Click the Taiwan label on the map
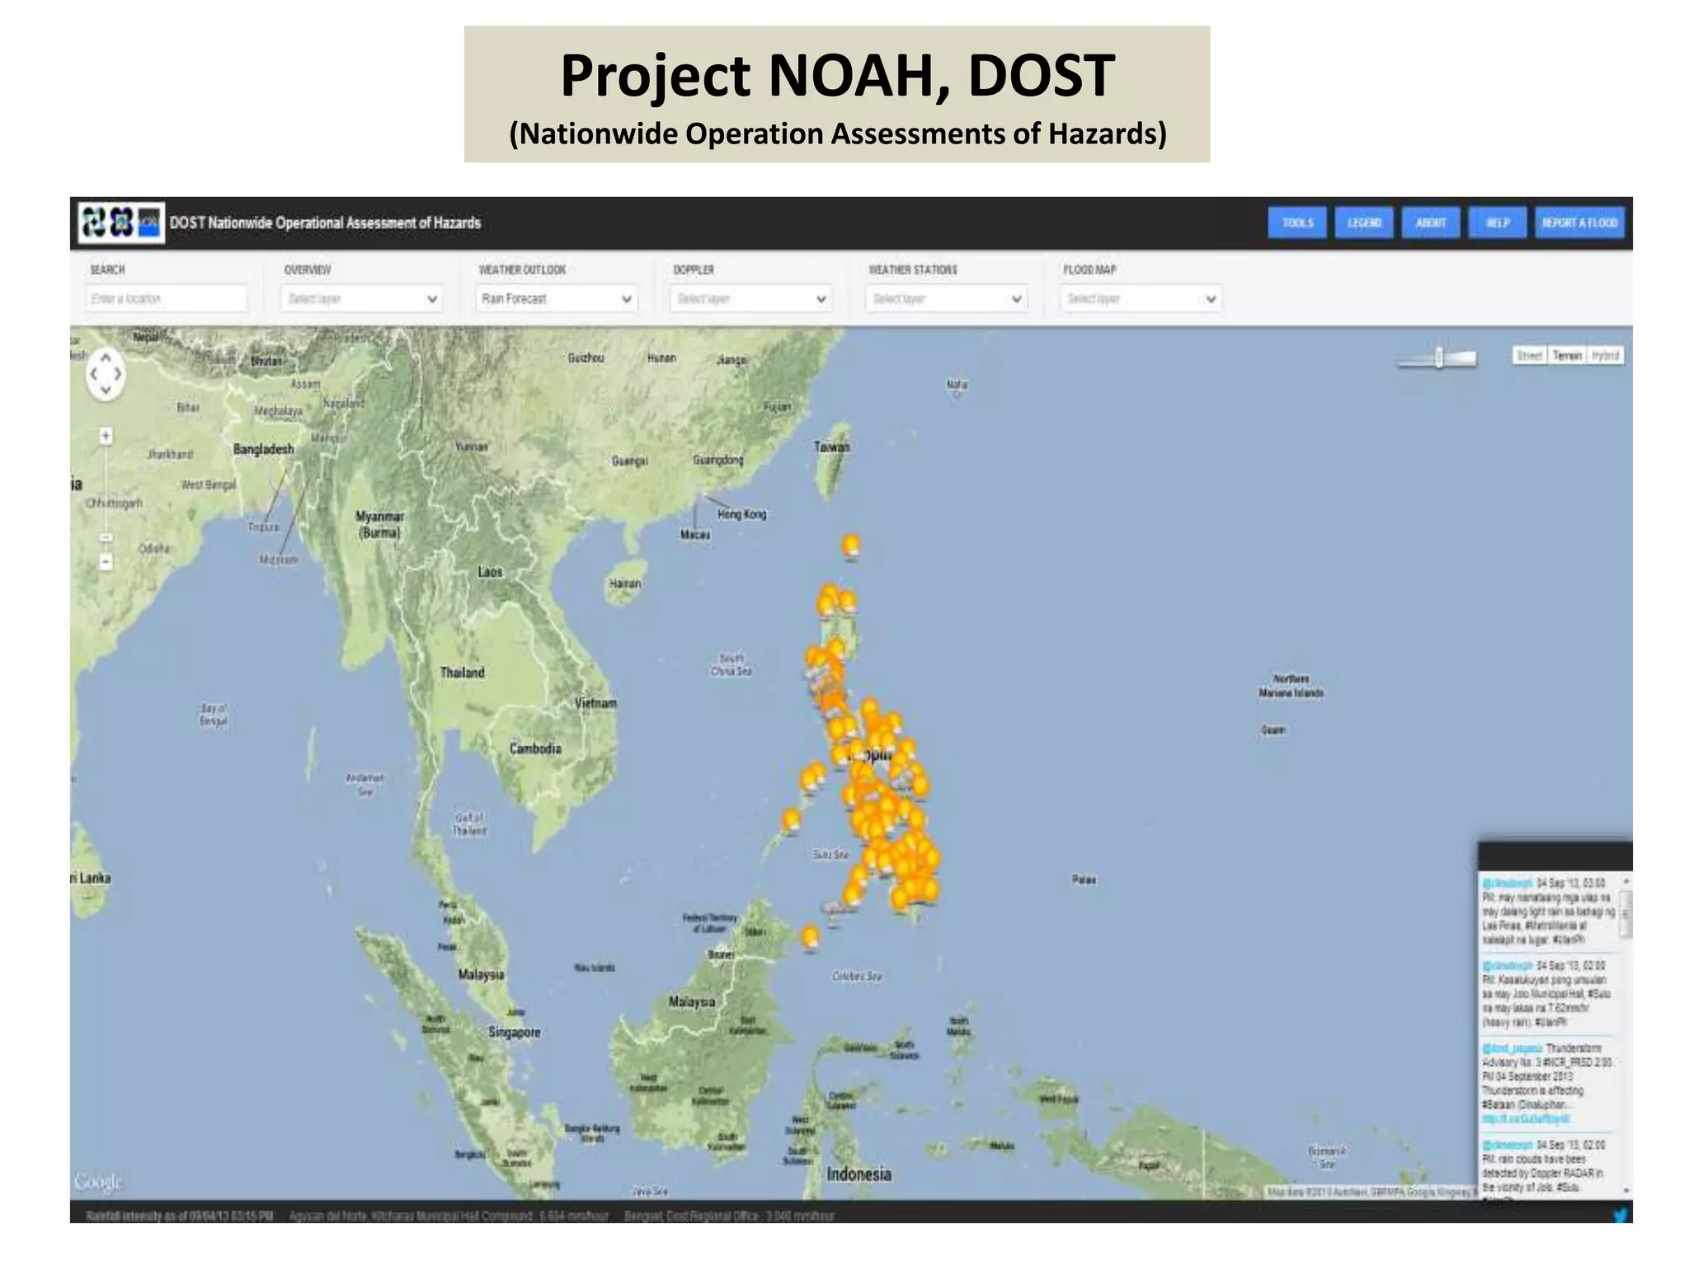1689x1266 pixels. [x=832, y=447]
